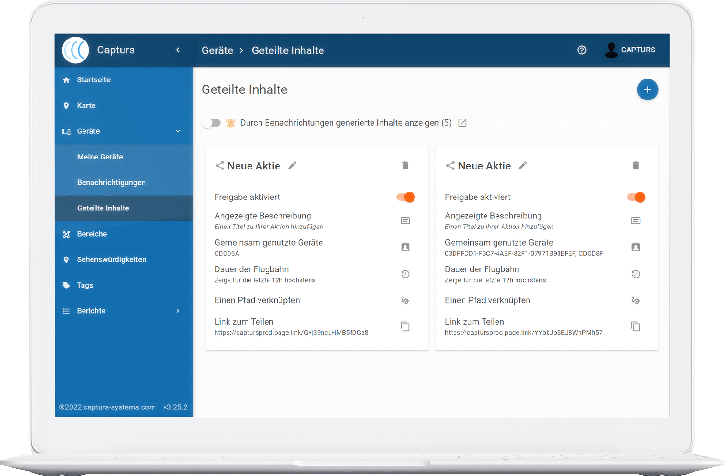This screenshot has width=724, height=476.
Task: Click device ID text CDD06A
Action: (x=227, y=254)
